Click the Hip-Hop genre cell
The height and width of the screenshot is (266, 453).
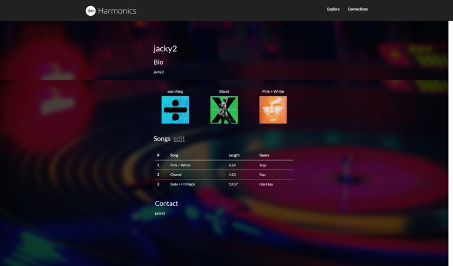266,184
